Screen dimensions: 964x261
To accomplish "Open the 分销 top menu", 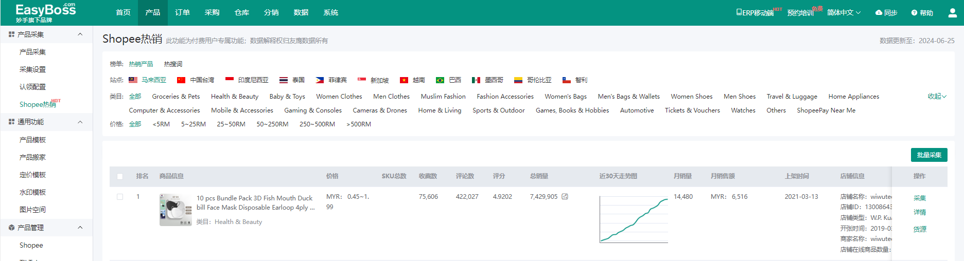I will point(271,13).
